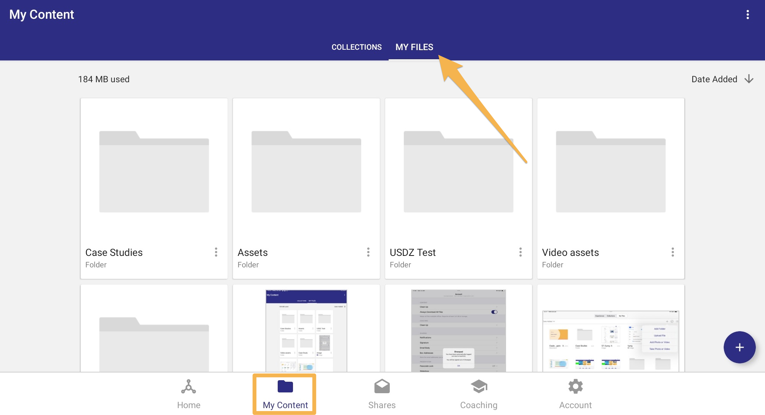Open the Video assets folder thumbnail
The width and height of the screenshot is (765, 415).
(x=611, y=171)
